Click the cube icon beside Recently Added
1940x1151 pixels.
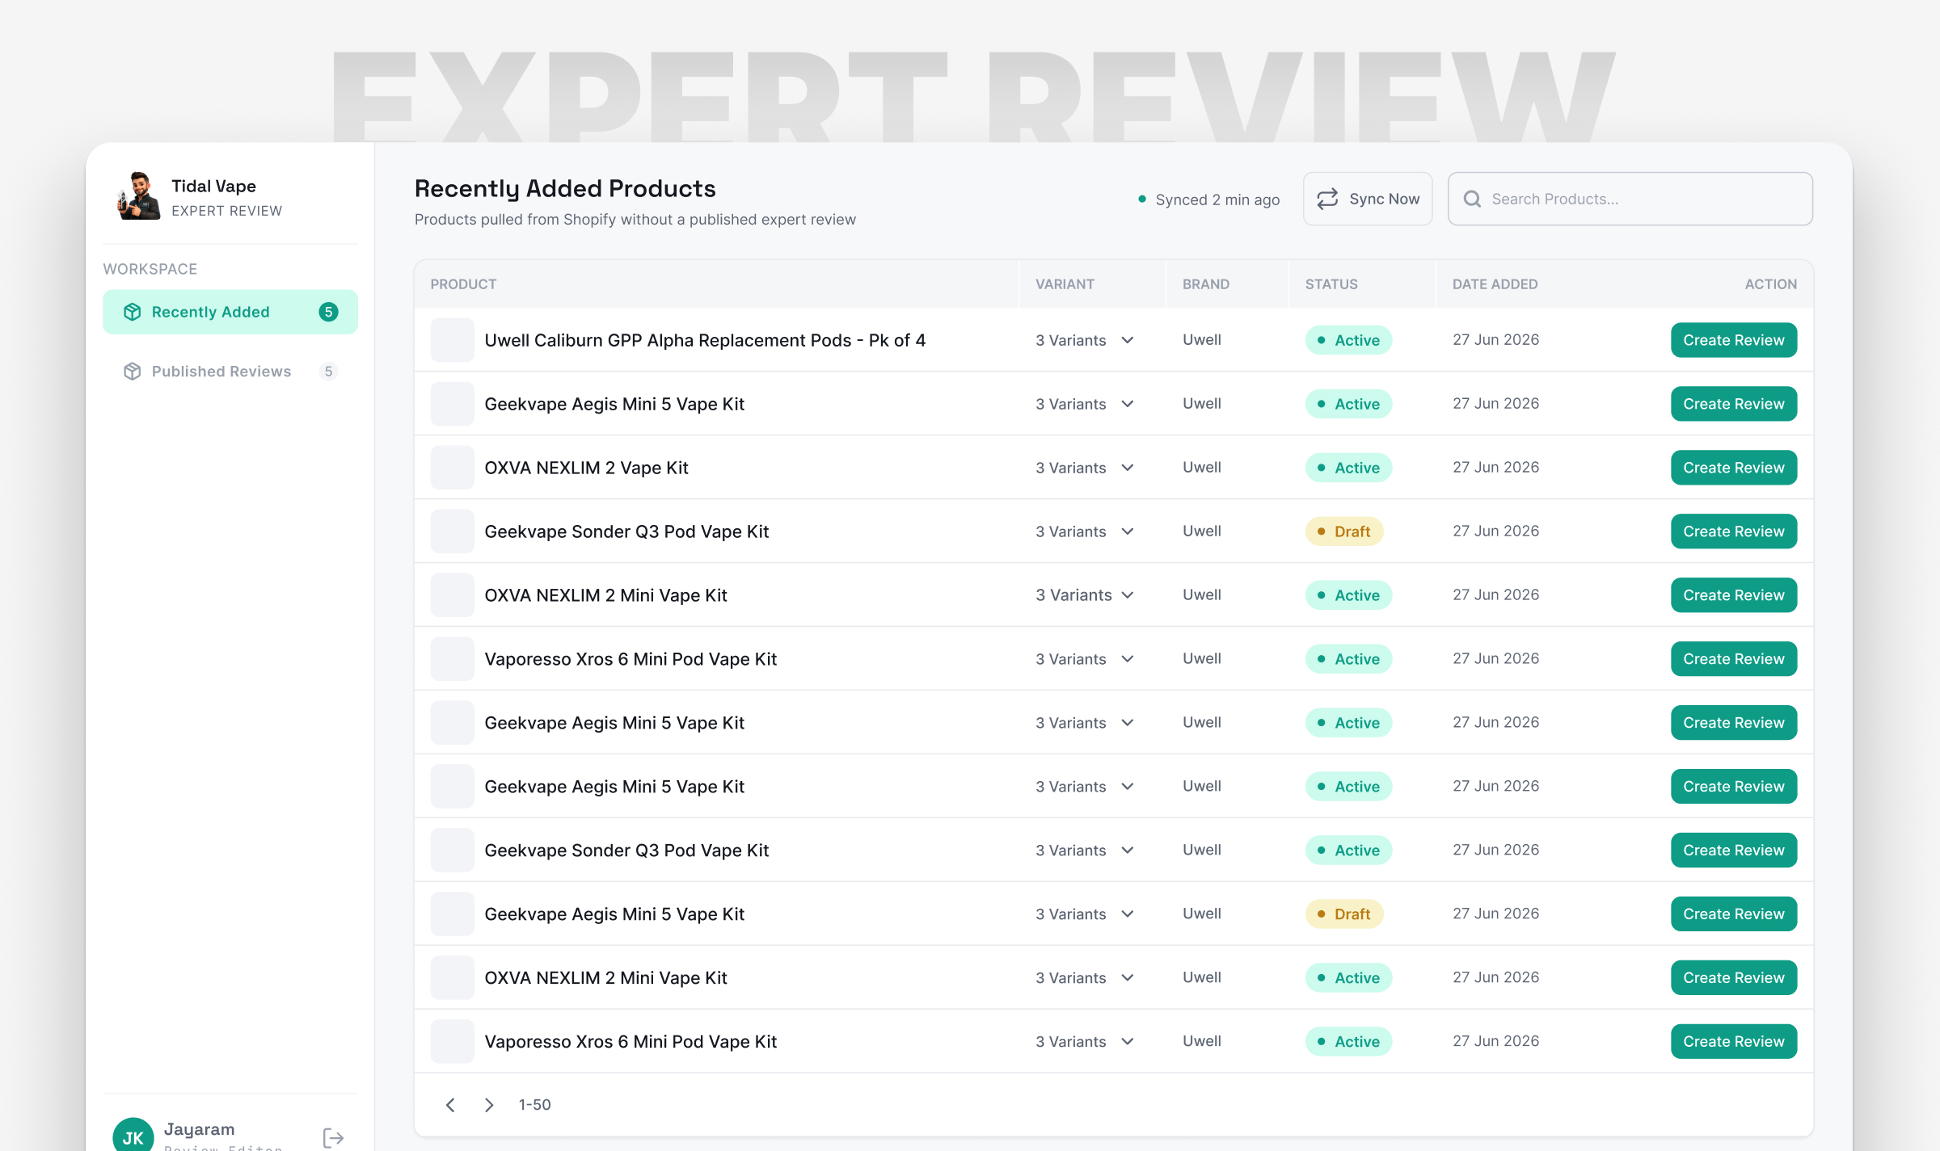coord(132,312)
